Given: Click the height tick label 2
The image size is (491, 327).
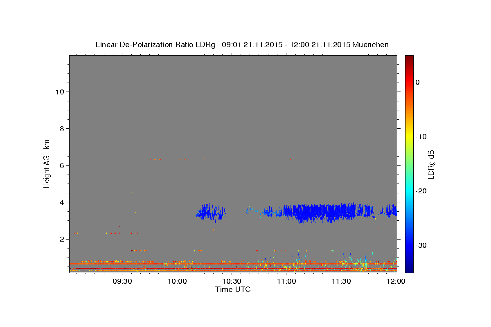Looking at the screenshot, I should click(63, 239).
